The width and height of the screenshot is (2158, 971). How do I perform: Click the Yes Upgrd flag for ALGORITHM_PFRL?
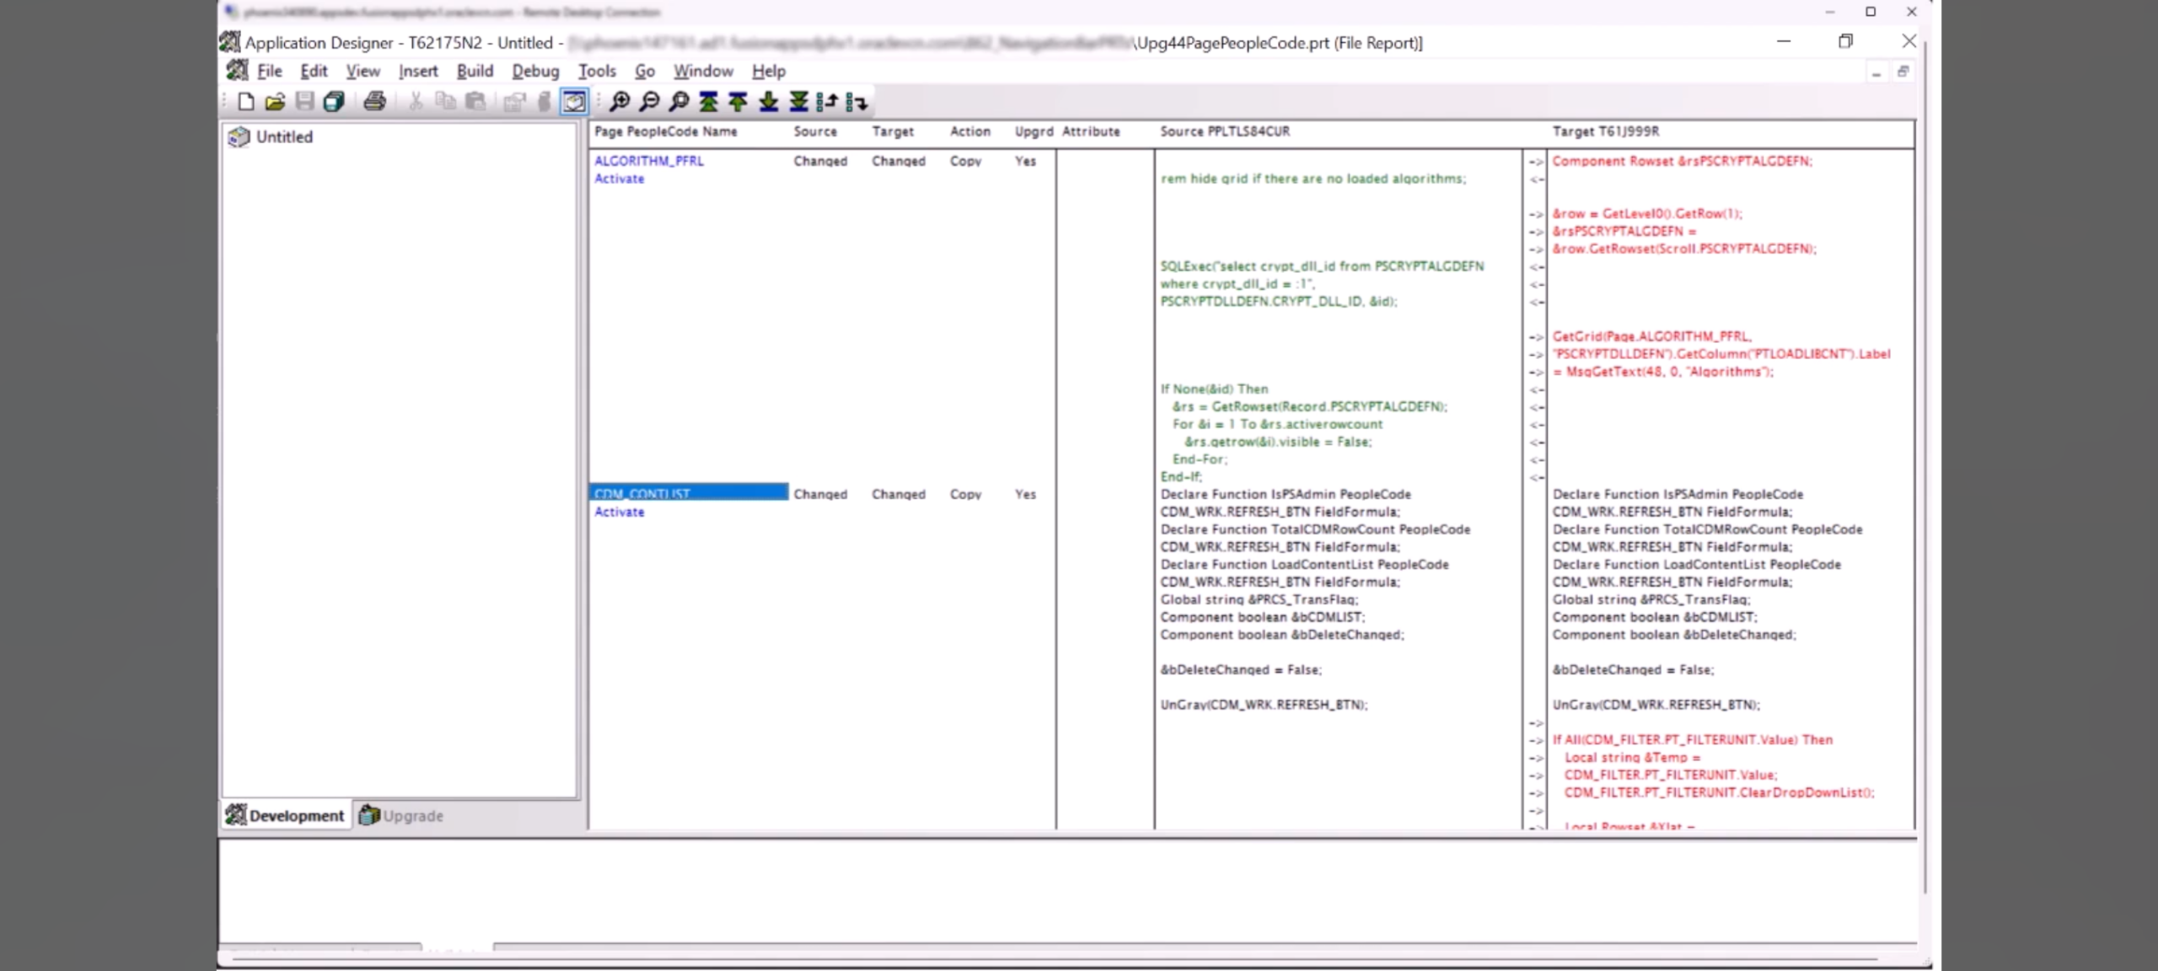click(x=1024, y=161)
